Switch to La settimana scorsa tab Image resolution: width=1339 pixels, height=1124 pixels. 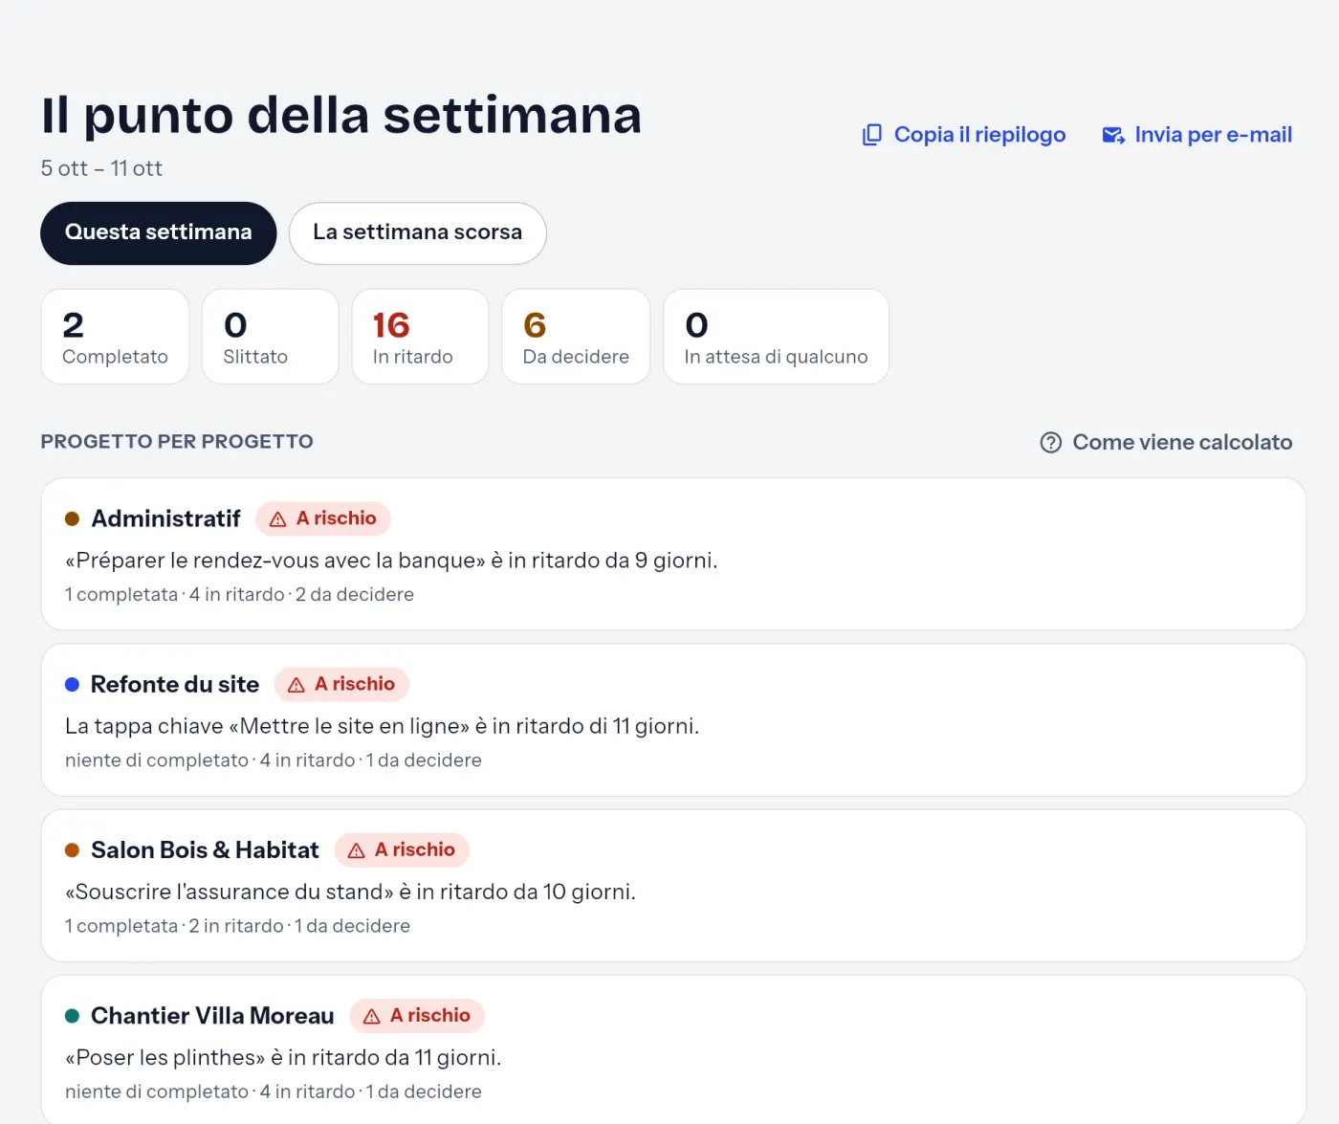[418, 232]
